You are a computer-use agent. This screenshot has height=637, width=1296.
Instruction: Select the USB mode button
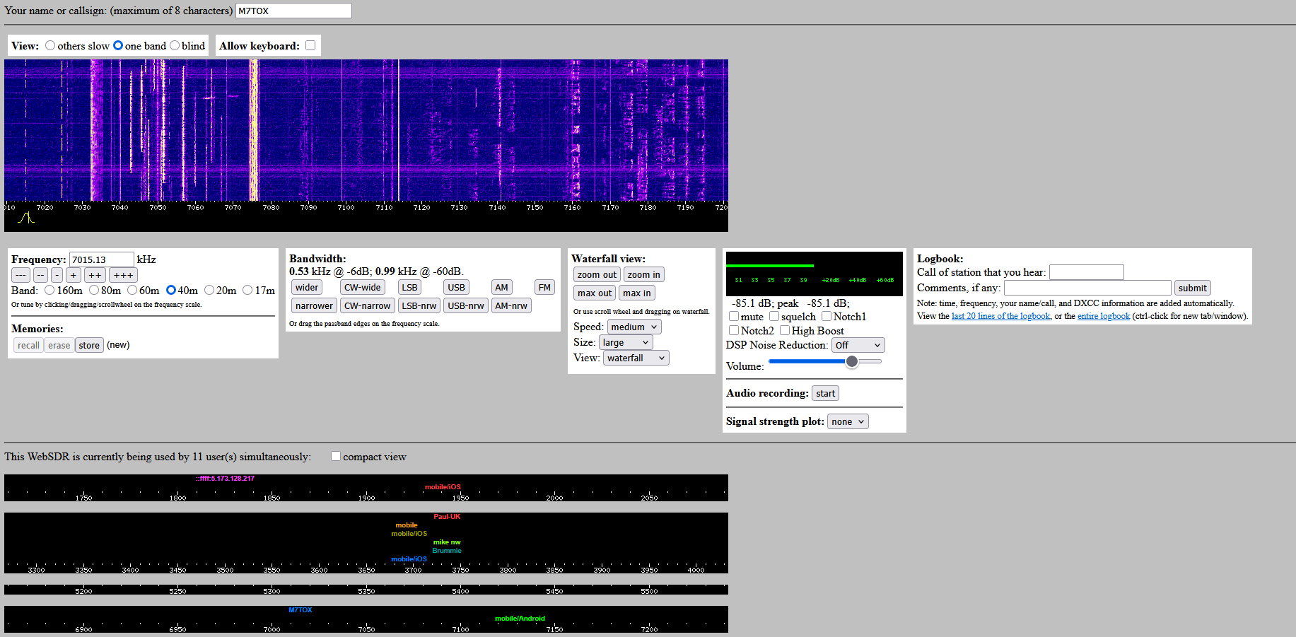456,287
